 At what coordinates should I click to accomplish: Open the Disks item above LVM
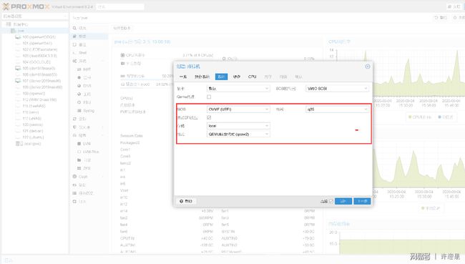(79, 135)
